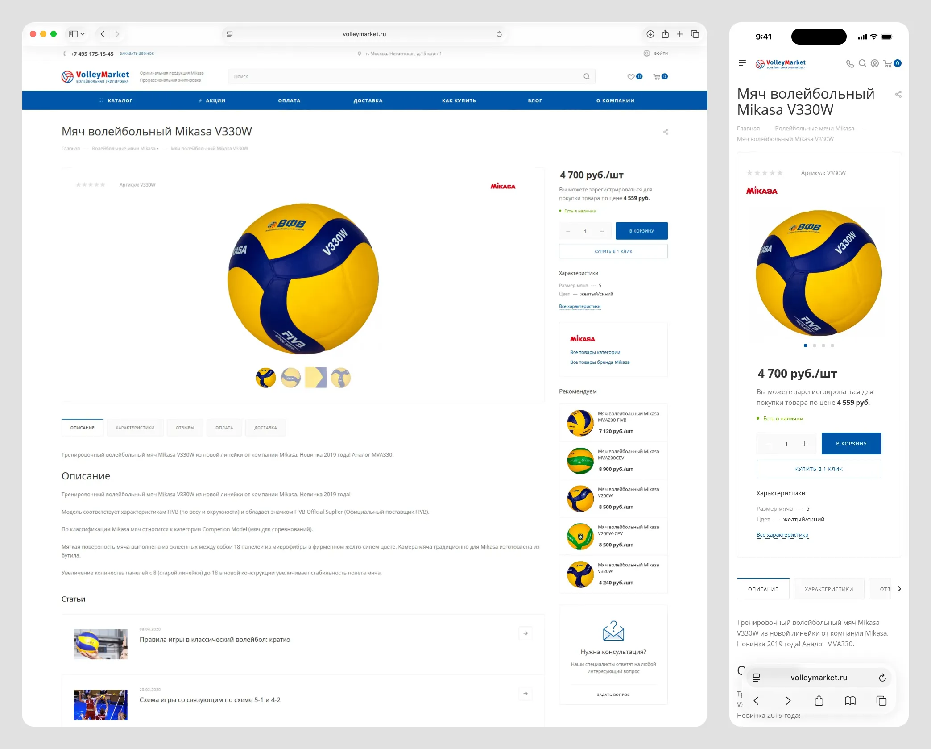Open the КАТАЛОГ menu item
931x749 pixels.
click(x=120, y=101)
